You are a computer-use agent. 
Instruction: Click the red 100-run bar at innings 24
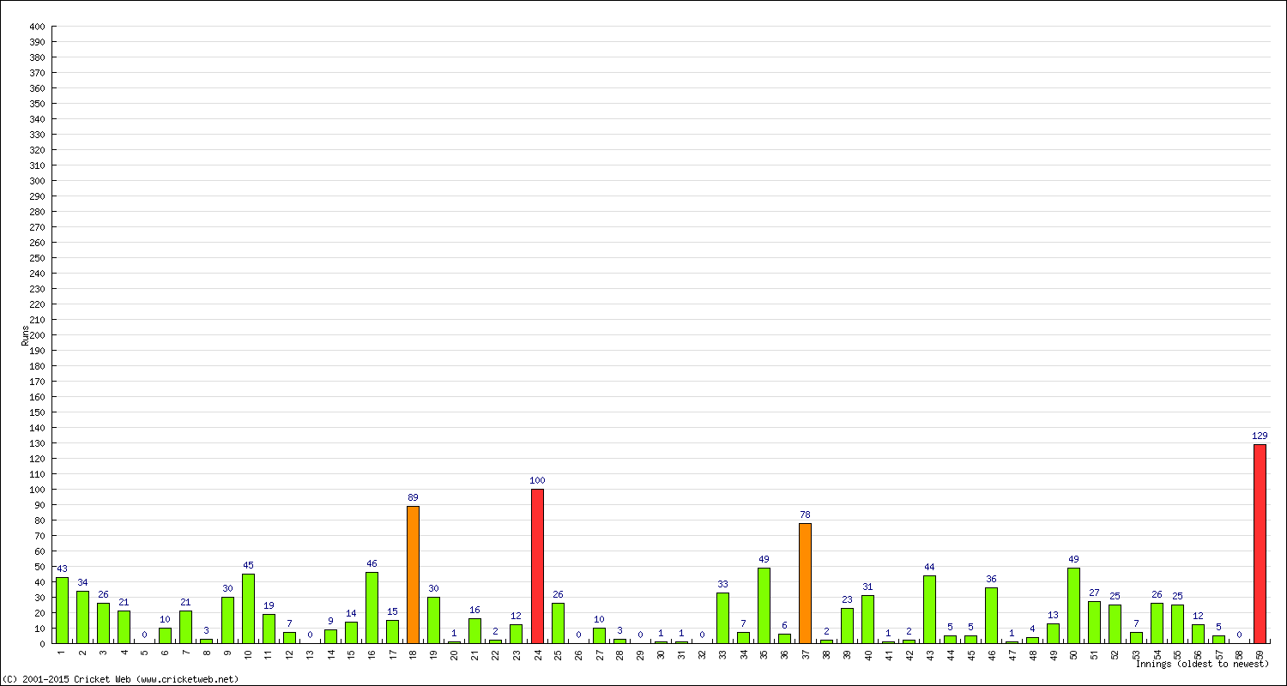click(537, 566)
